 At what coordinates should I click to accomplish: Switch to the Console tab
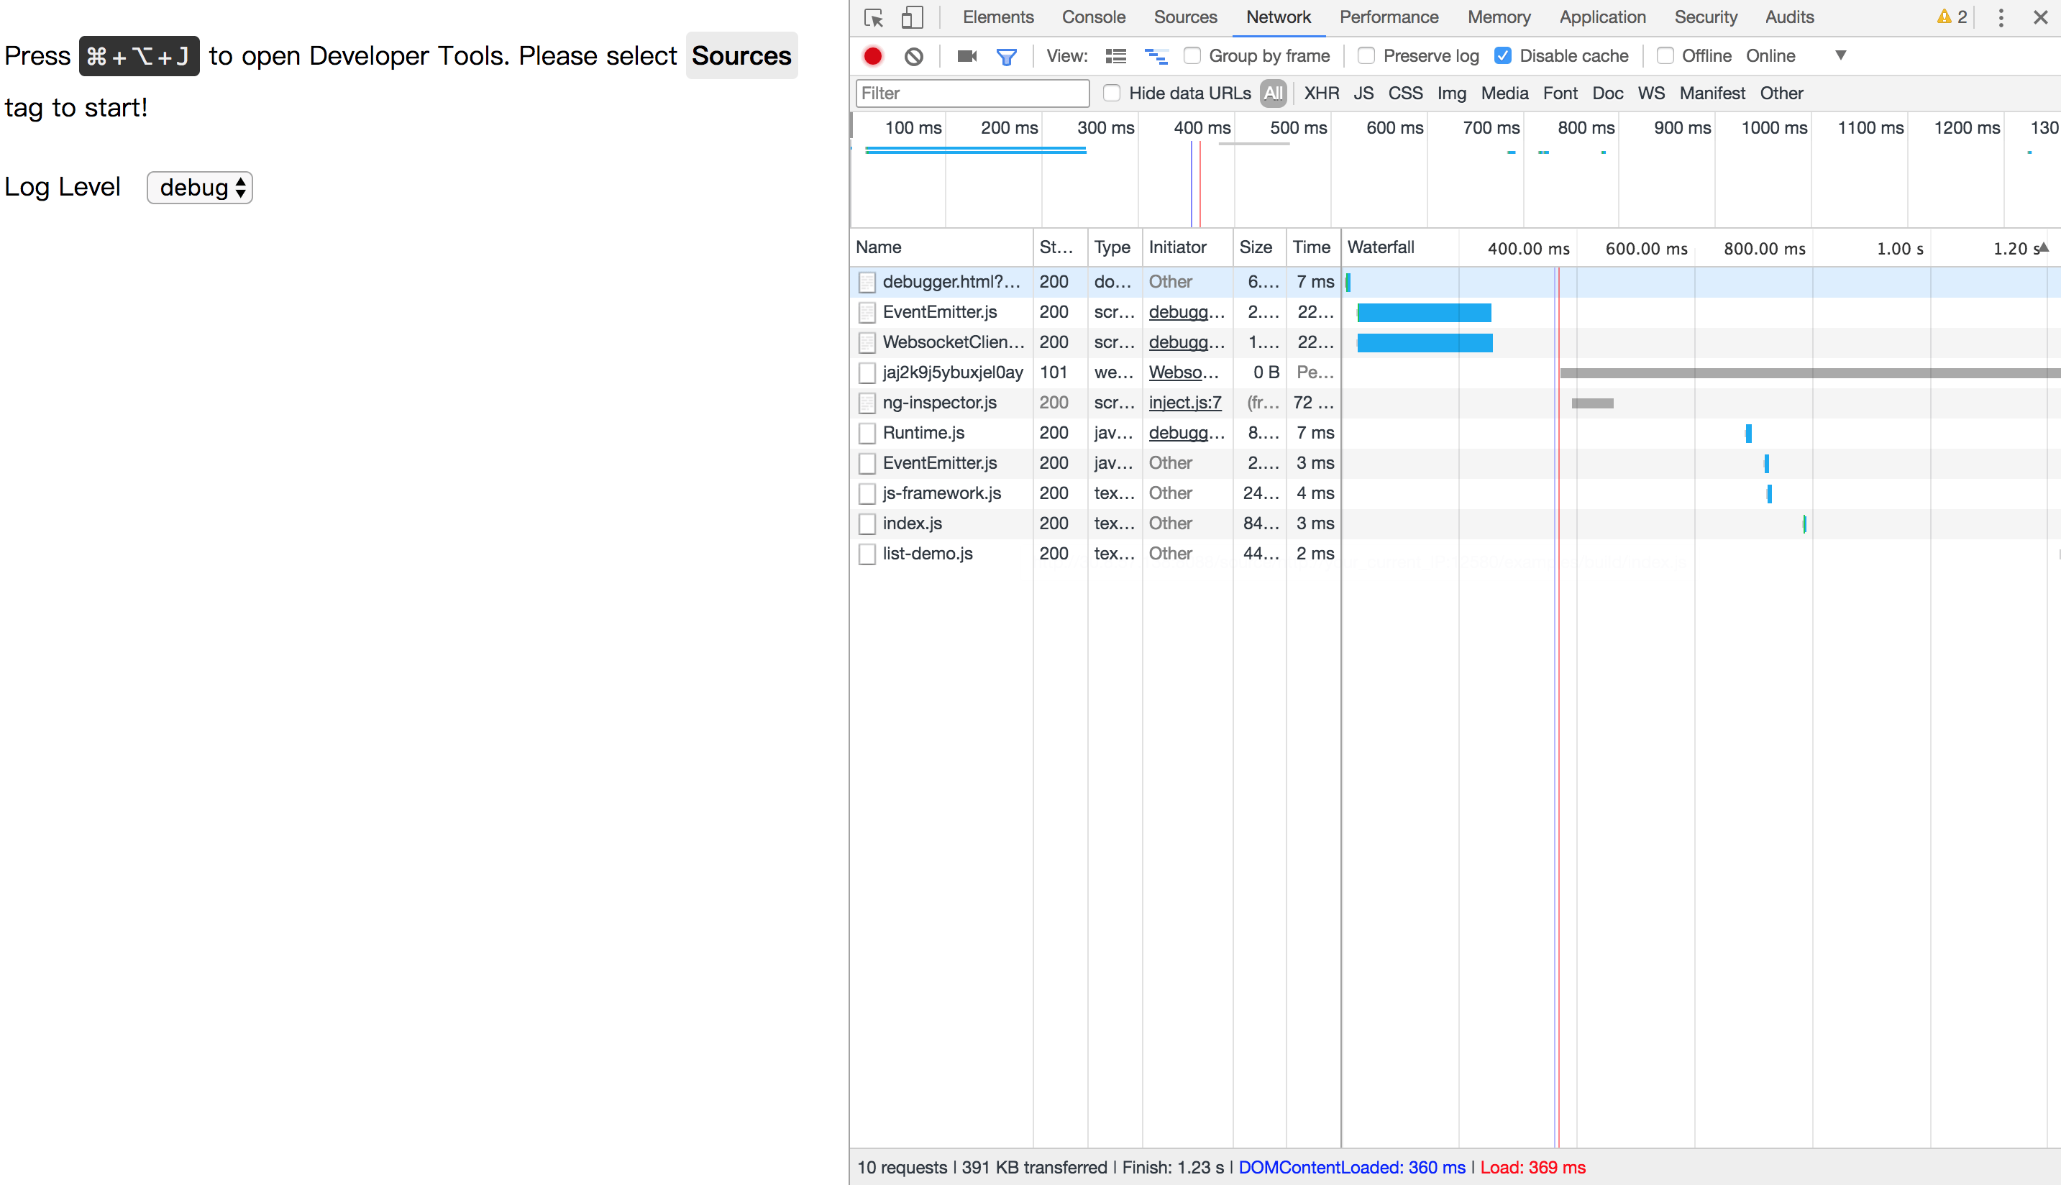pyautogui.click(x=1093, y=17)
